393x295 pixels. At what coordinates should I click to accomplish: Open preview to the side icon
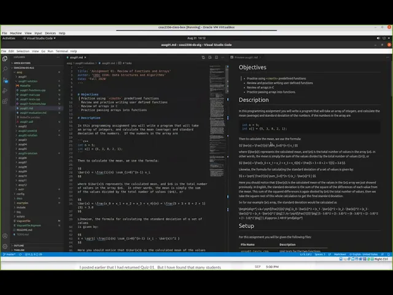210,57
